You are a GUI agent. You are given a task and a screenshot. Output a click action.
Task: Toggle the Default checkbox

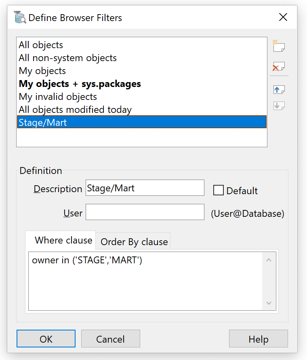(x=218, y=191)
